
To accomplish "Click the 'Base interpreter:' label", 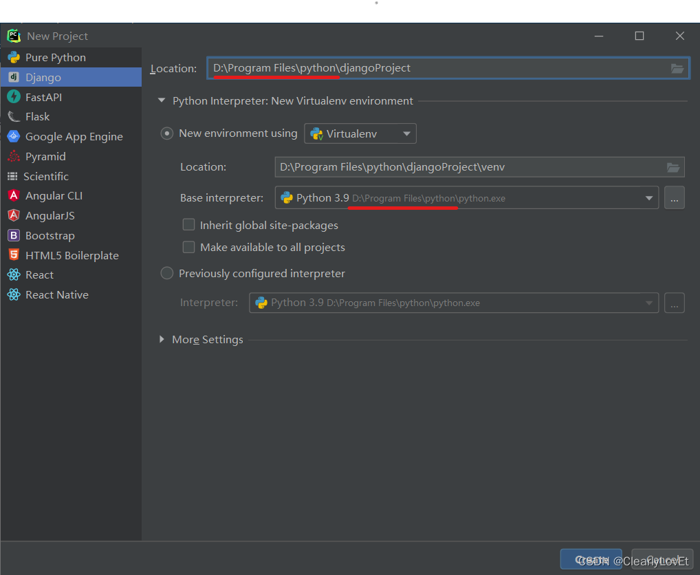I will point(222,198).
